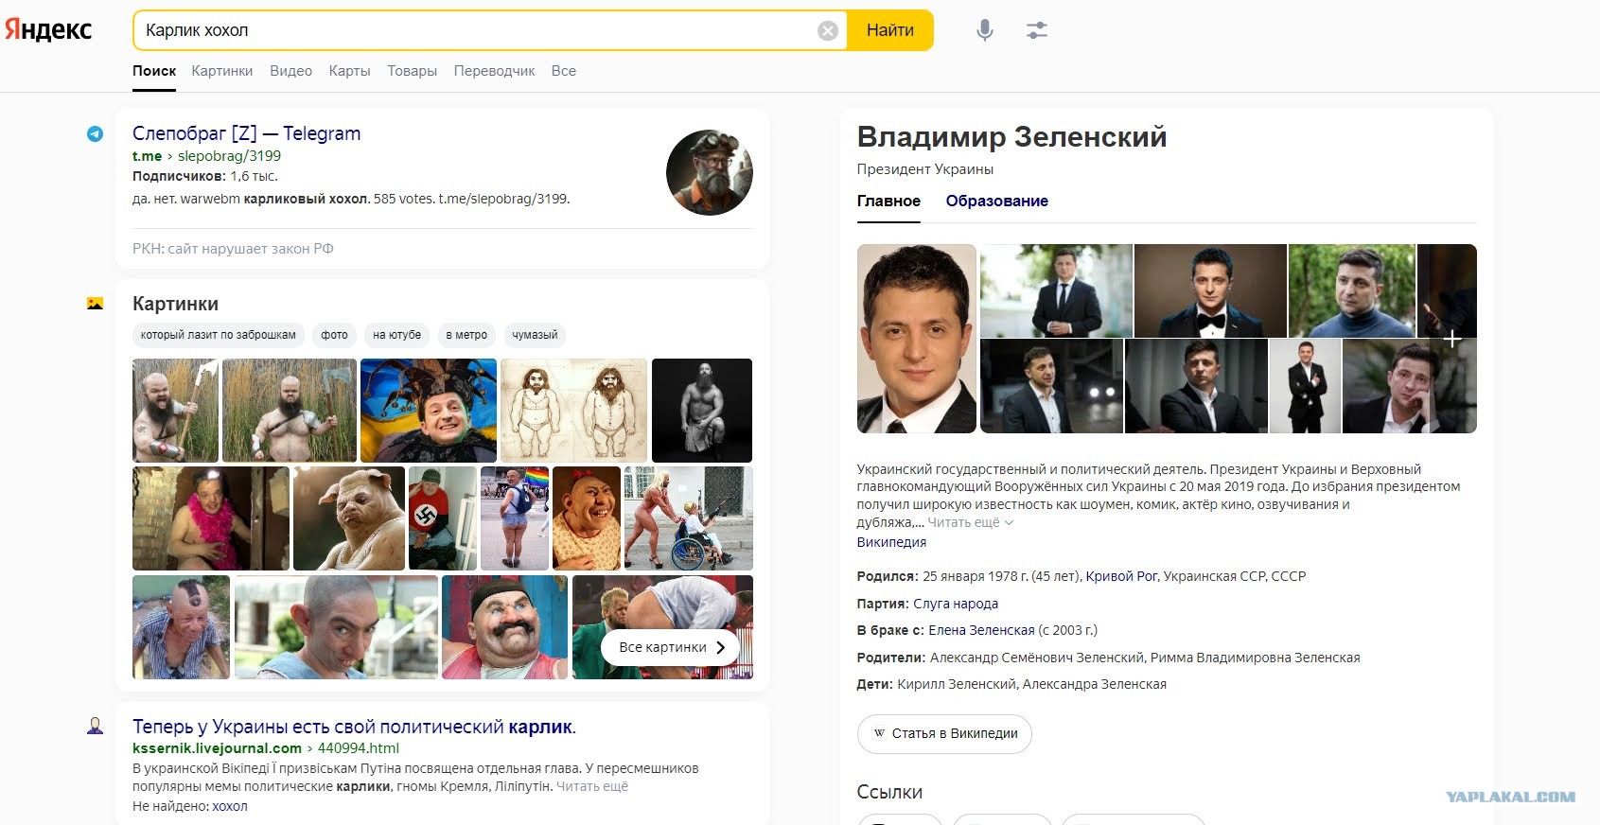The width and height of the screenshot is (1600, 825).
Task: Open the Слуга народа party link
Action: pos(956,604)
